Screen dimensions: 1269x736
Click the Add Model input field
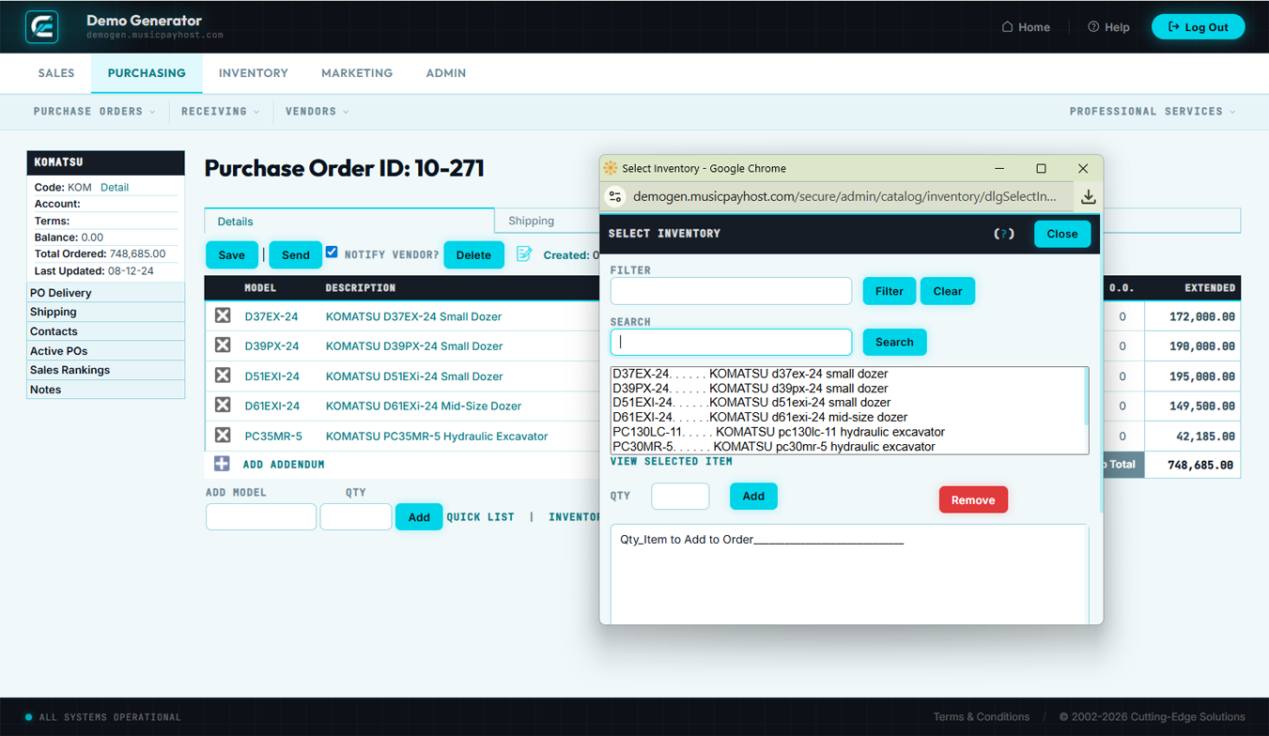261,516
